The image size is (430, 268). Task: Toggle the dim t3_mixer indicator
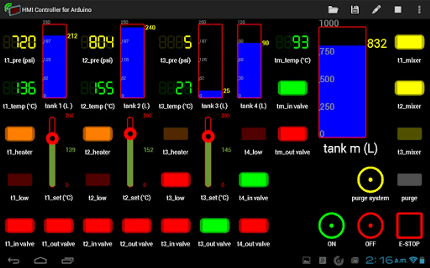(409, 134)
